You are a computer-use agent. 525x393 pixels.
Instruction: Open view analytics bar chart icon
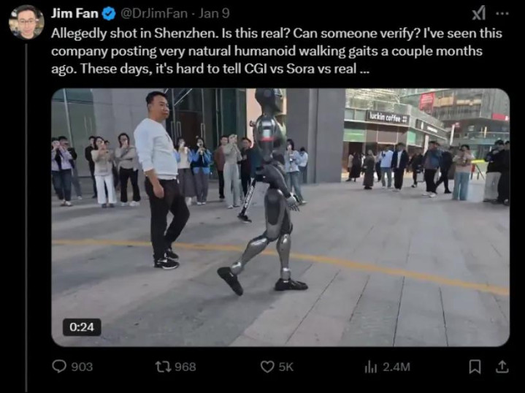pos(371,367)
